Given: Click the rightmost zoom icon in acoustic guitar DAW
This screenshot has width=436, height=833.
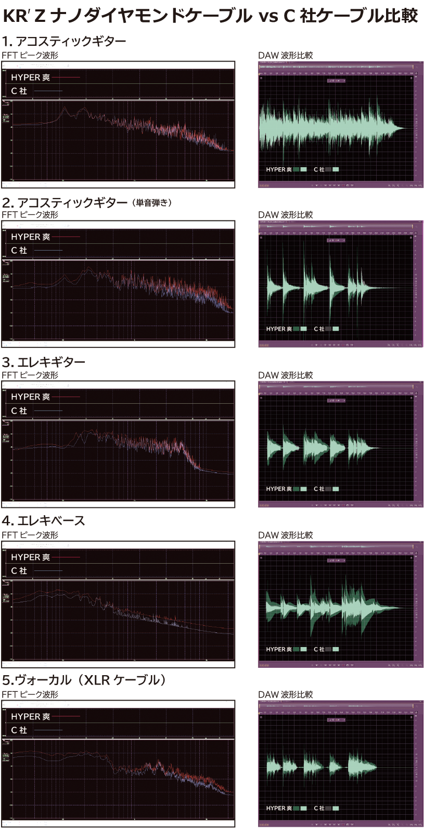Looking at the screenshot, I should [420, 185].
